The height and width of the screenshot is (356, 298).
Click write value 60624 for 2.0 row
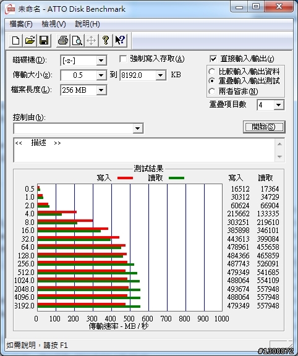(x=240, y=206)
